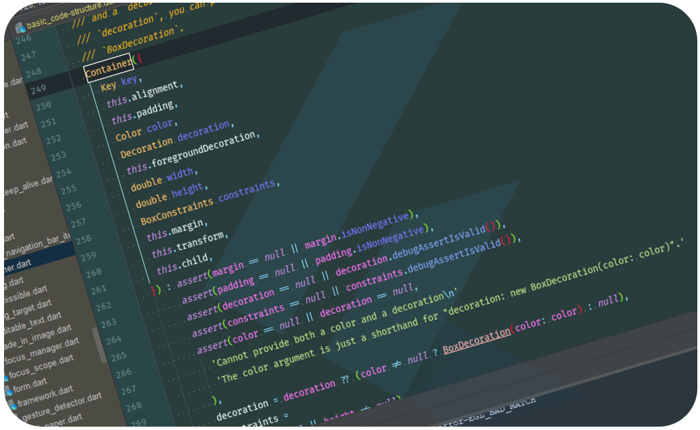
Task: Open focus_manager.dart in the project tree
Action: (x=41, y=351)
